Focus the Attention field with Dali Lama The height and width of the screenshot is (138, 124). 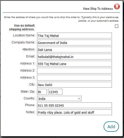click(x=74, y=50)
